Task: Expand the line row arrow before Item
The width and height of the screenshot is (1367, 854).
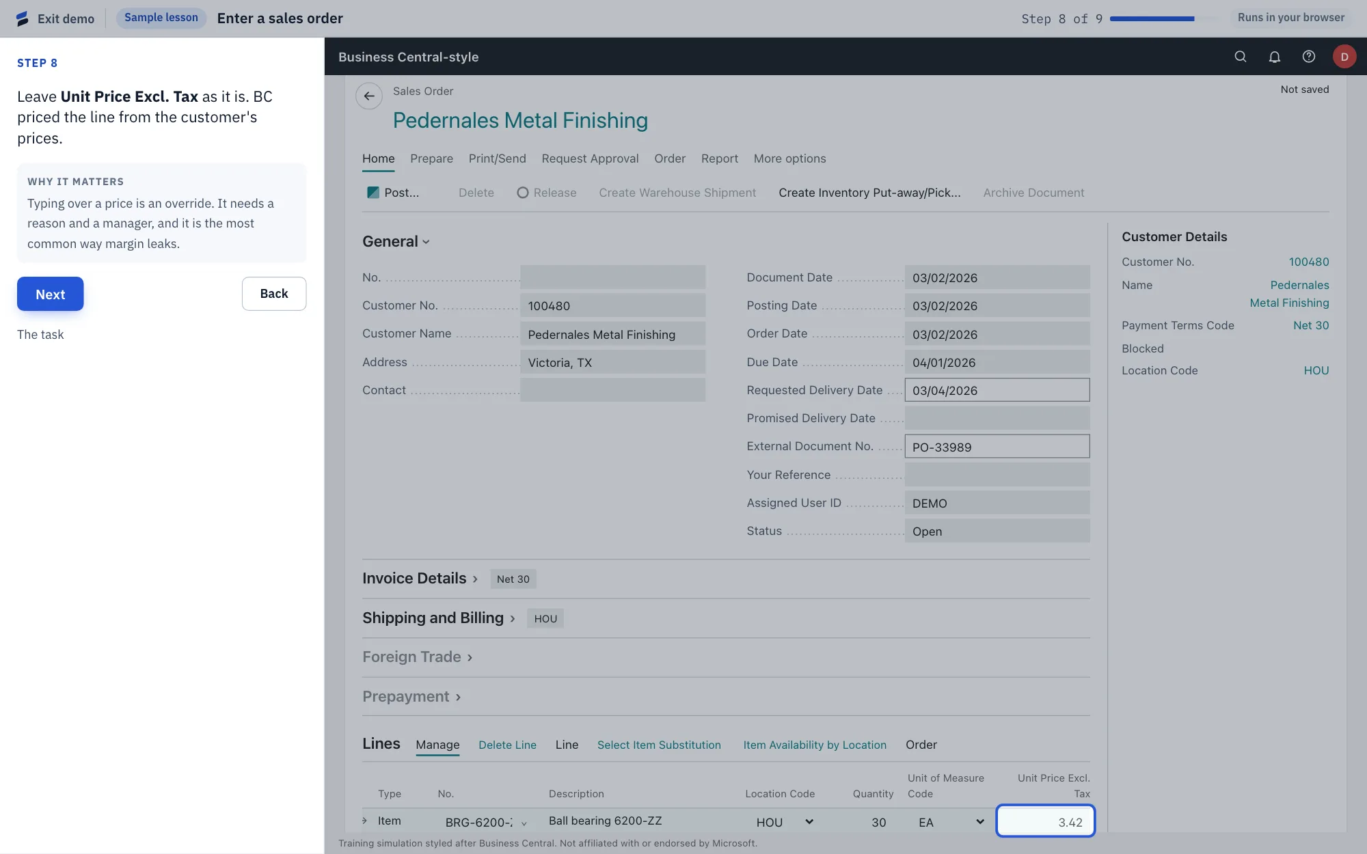Action: tap(365, 821)
